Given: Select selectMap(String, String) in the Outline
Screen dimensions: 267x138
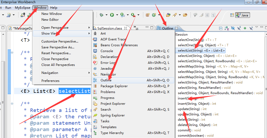Looking at the screenshot, I should 213,66.
